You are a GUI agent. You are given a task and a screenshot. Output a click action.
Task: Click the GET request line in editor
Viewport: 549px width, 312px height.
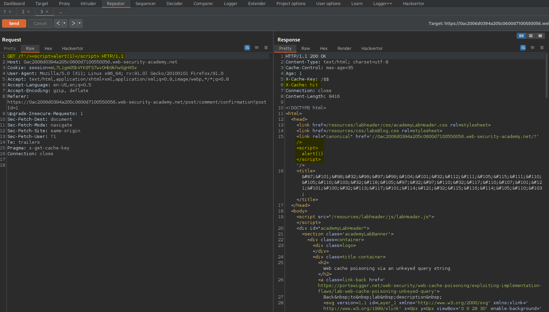click(65, 56)
